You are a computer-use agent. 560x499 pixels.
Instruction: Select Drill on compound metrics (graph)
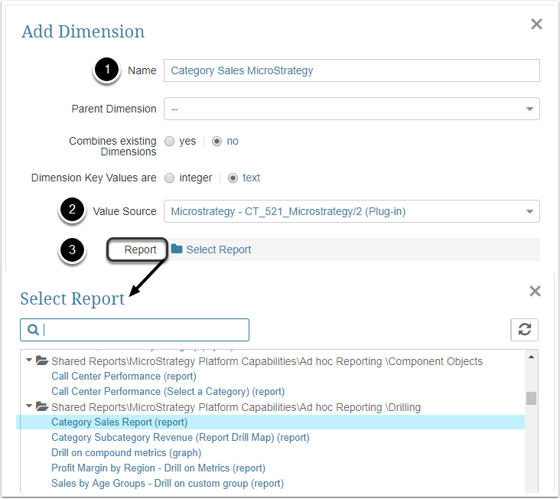[x=126, y=453]
